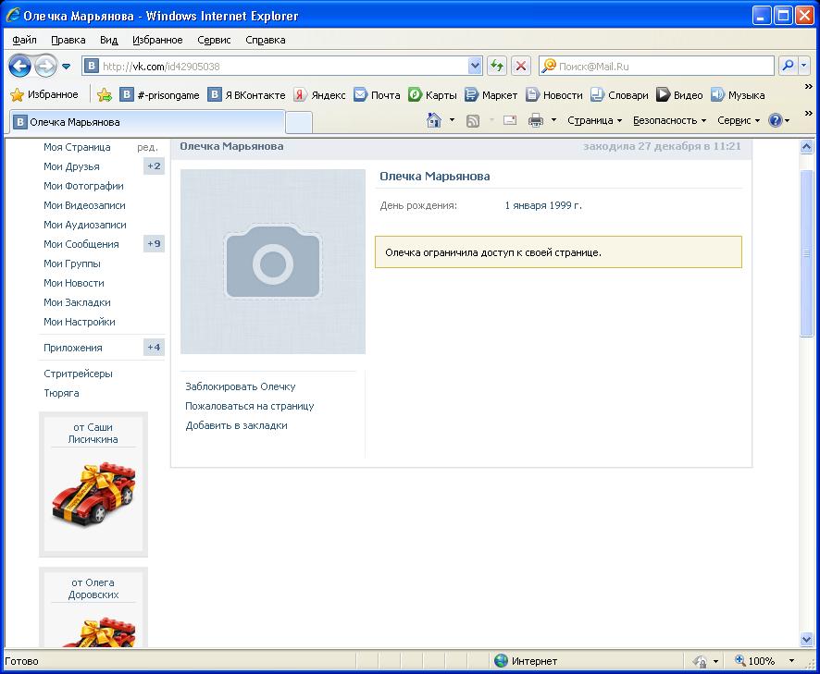This screenshot has width=820, height=674.
Task: Click the RSS feeds icon
Action: (x=472, y=120)
